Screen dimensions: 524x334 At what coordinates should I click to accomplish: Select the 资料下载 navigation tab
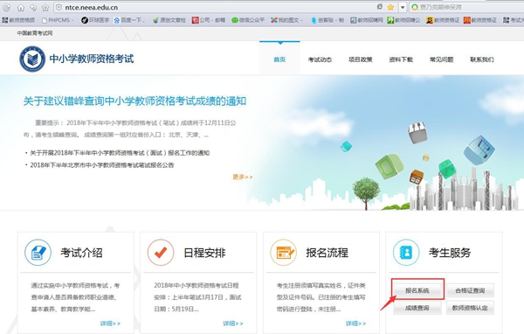coord(401,59)
